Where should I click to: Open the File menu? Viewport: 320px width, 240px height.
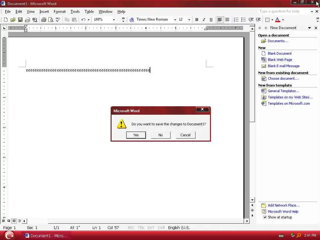[7, 12]
